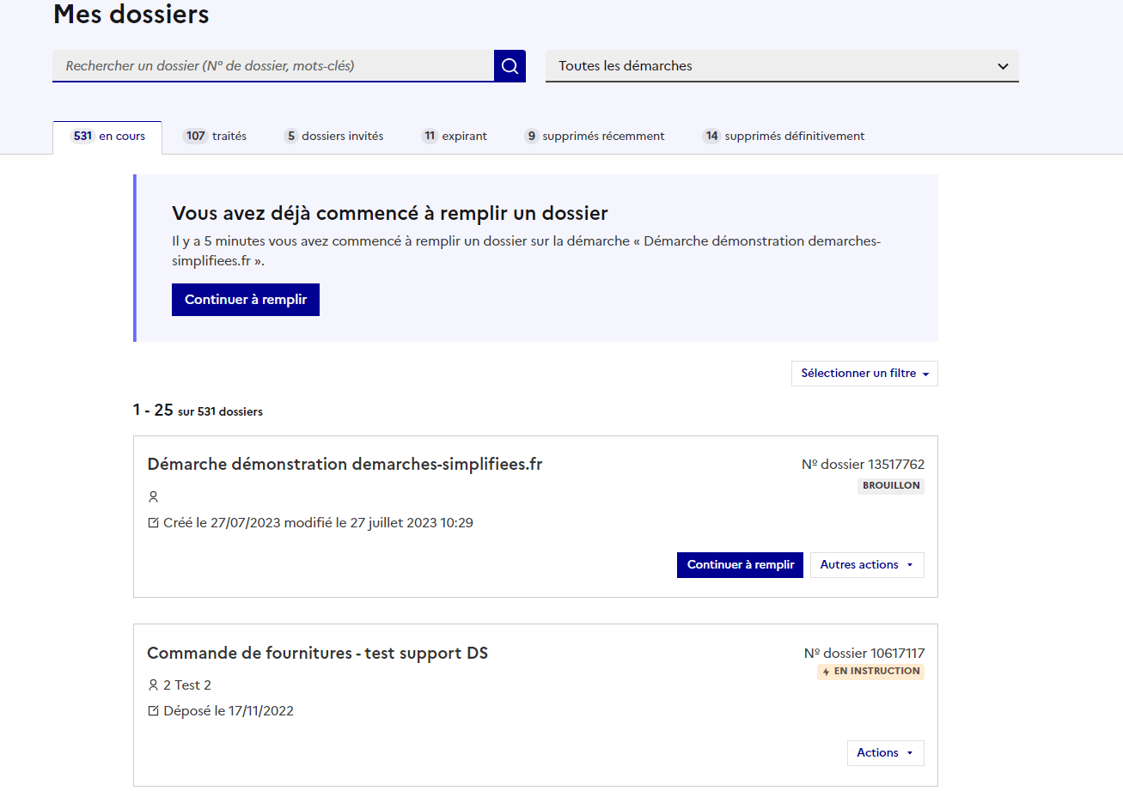Expand the 'Sélectionner un filtre' menu

tap(864, 374)
